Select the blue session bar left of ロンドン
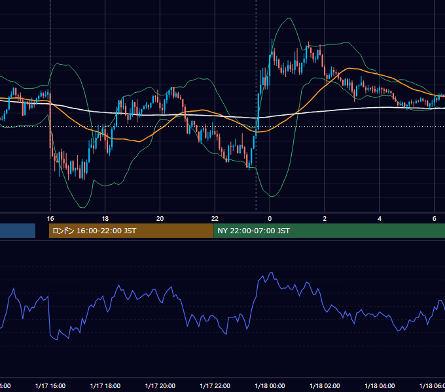The height and width of the screenshot is (392, 445). pos(18,231)
